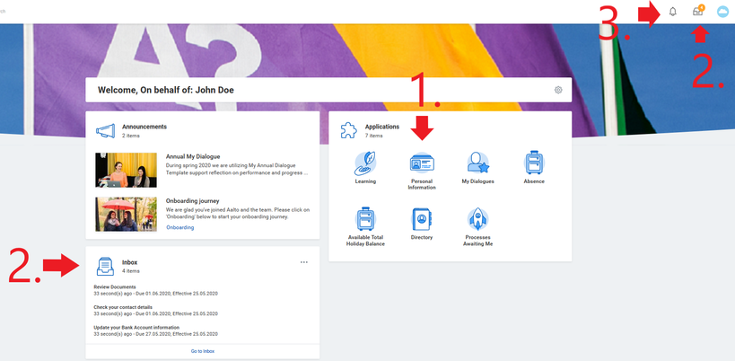The image size is (735, 361).
Task: Open the Absence application icon
Action: tap(535, 163)
